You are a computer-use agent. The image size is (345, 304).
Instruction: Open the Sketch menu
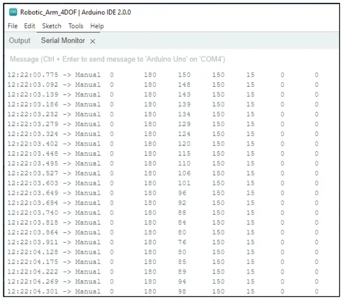52,26
